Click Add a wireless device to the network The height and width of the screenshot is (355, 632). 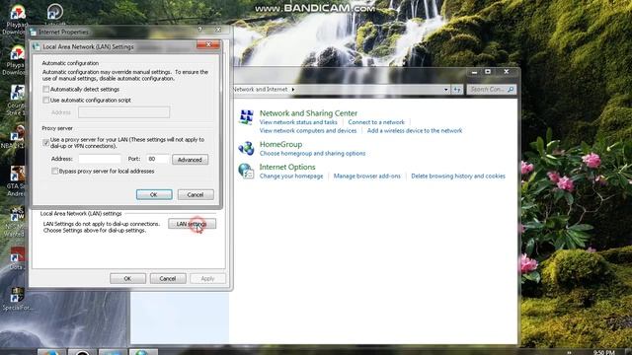tap(415, 130)
